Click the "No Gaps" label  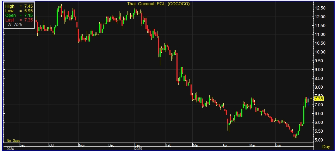(13, 140)
